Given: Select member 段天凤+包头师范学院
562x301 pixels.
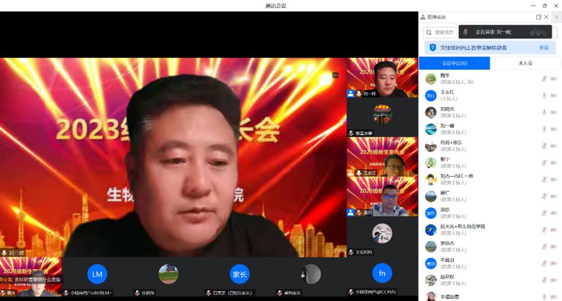Looking at the screenshot, I should pyautogui.click(x=490, y=230).
